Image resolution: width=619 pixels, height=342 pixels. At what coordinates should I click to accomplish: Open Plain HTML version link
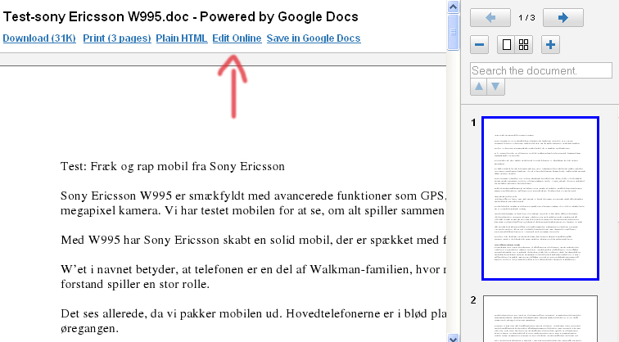182,38
